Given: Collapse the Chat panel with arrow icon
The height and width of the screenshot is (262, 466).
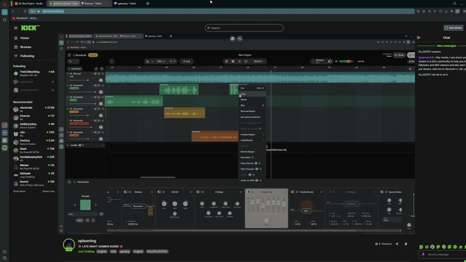Looking at the screenshot, I should coord(418,37).
